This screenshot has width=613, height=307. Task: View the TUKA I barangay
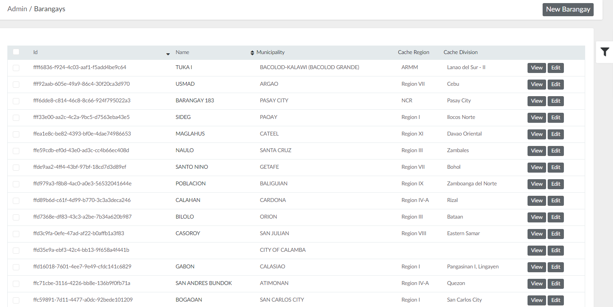(536, 68)
